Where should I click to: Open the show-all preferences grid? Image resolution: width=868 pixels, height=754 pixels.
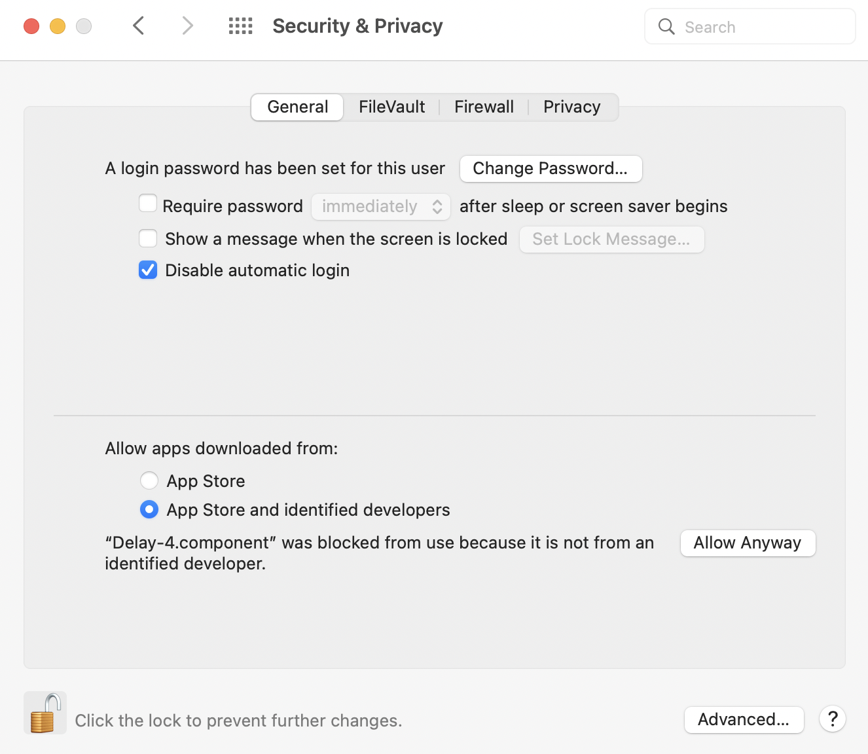click(240, 26)
